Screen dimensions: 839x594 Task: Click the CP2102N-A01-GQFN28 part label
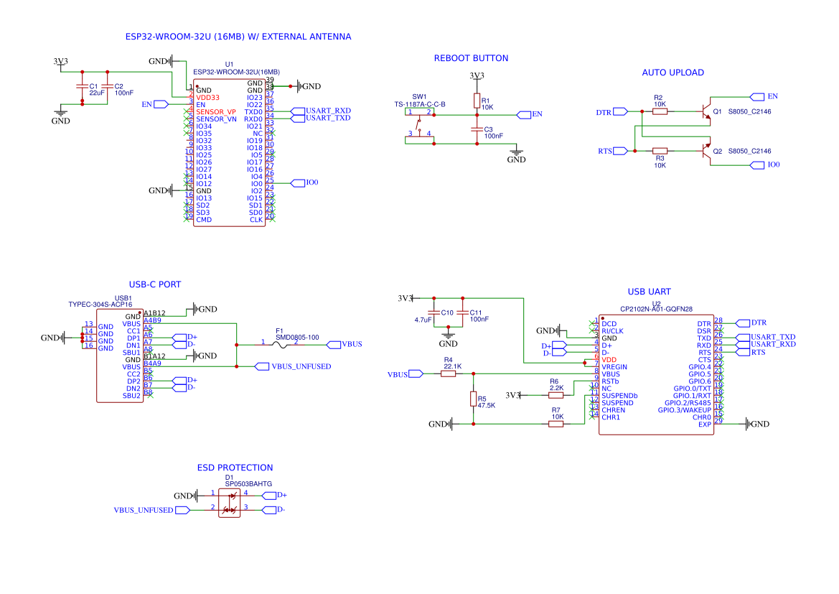point(657,309)
